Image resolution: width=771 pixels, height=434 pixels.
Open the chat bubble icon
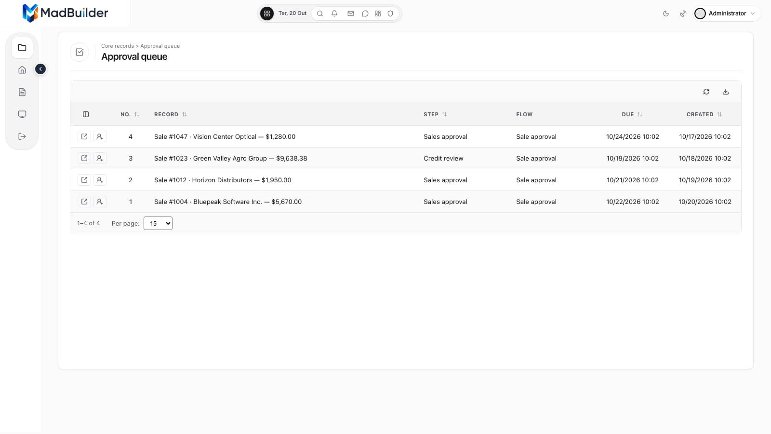365,14
